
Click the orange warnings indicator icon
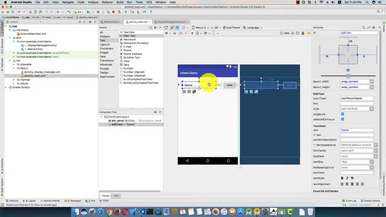click(309, 33)
